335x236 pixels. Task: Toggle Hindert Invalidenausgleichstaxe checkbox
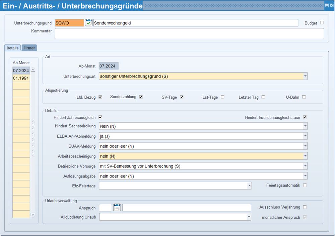[305, 117]
